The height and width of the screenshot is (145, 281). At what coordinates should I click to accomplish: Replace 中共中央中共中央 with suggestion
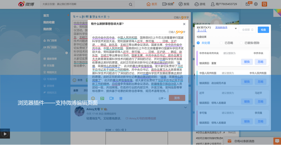click(x=247, y=62)
